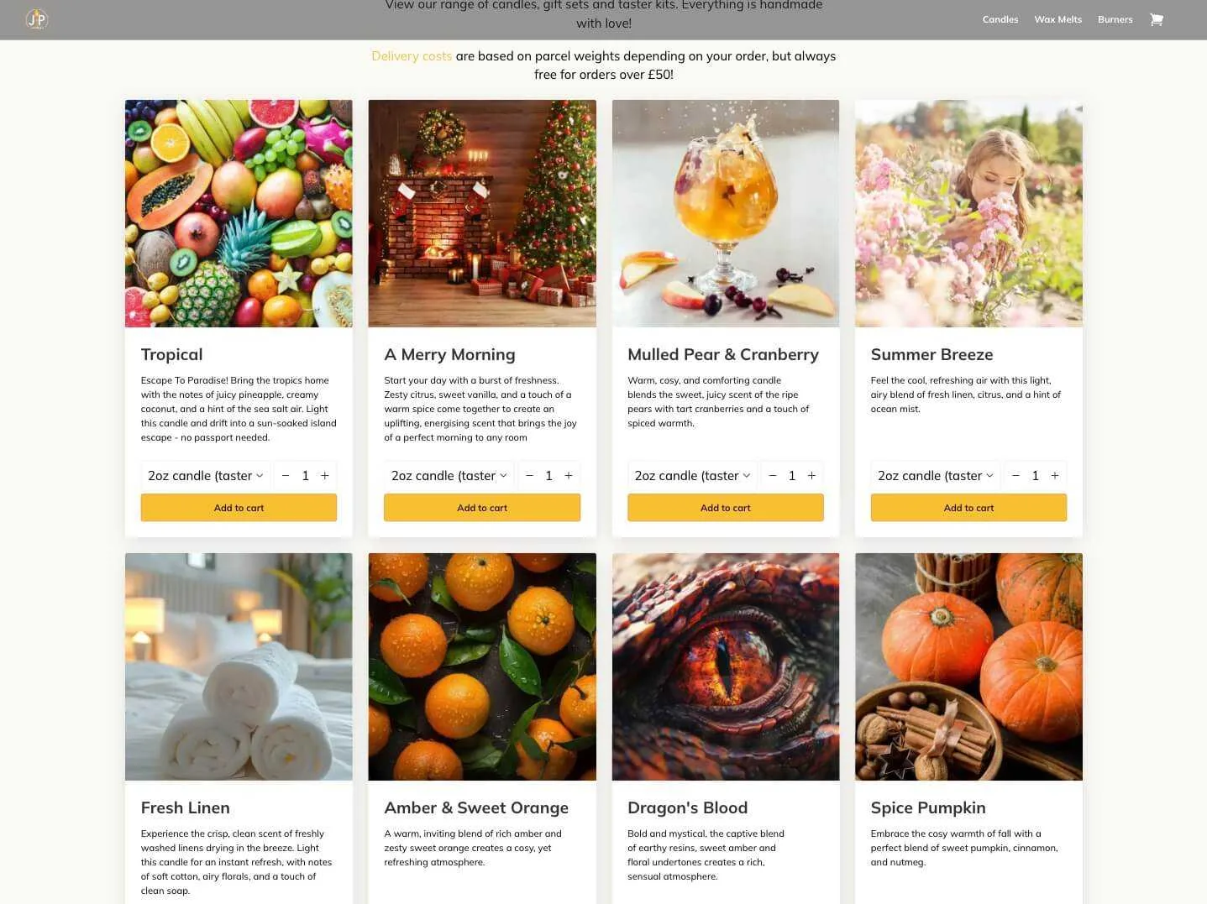Go to Wax Melts page
Viewport: 1207px width, 904px height.
(1058, 19)
